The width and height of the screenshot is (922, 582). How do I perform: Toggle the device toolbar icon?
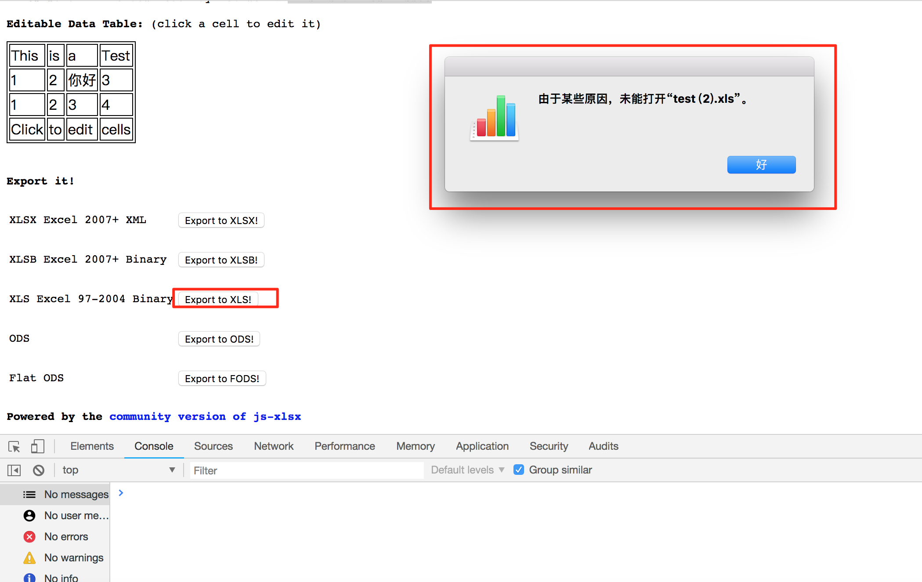point(37,446)
